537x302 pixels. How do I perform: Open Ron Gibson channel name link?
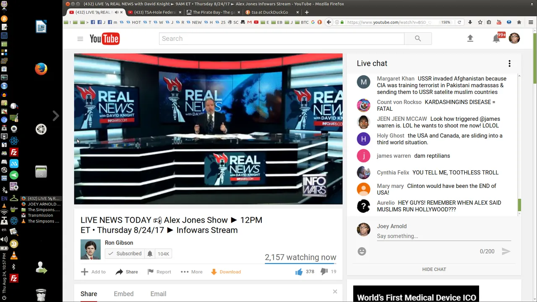click(x=119, y=243)
